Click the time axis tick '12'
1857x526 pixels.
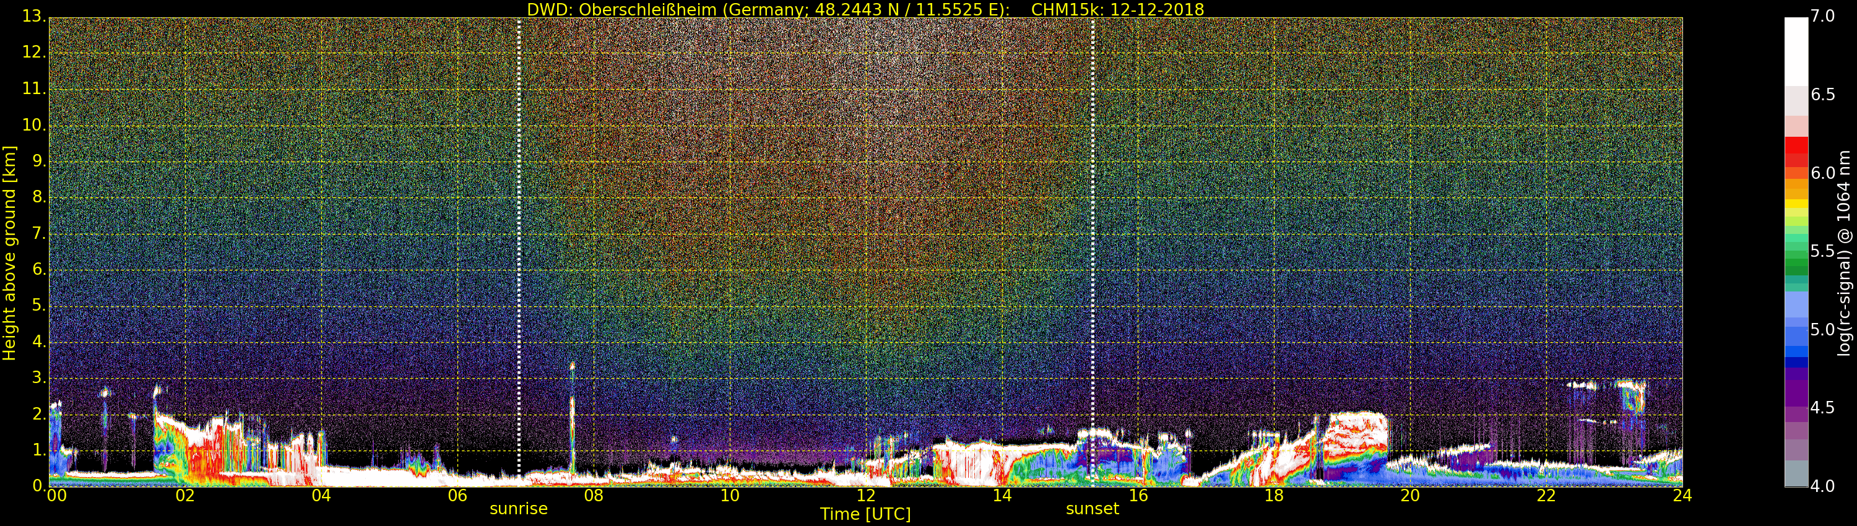tap(866, 496)
